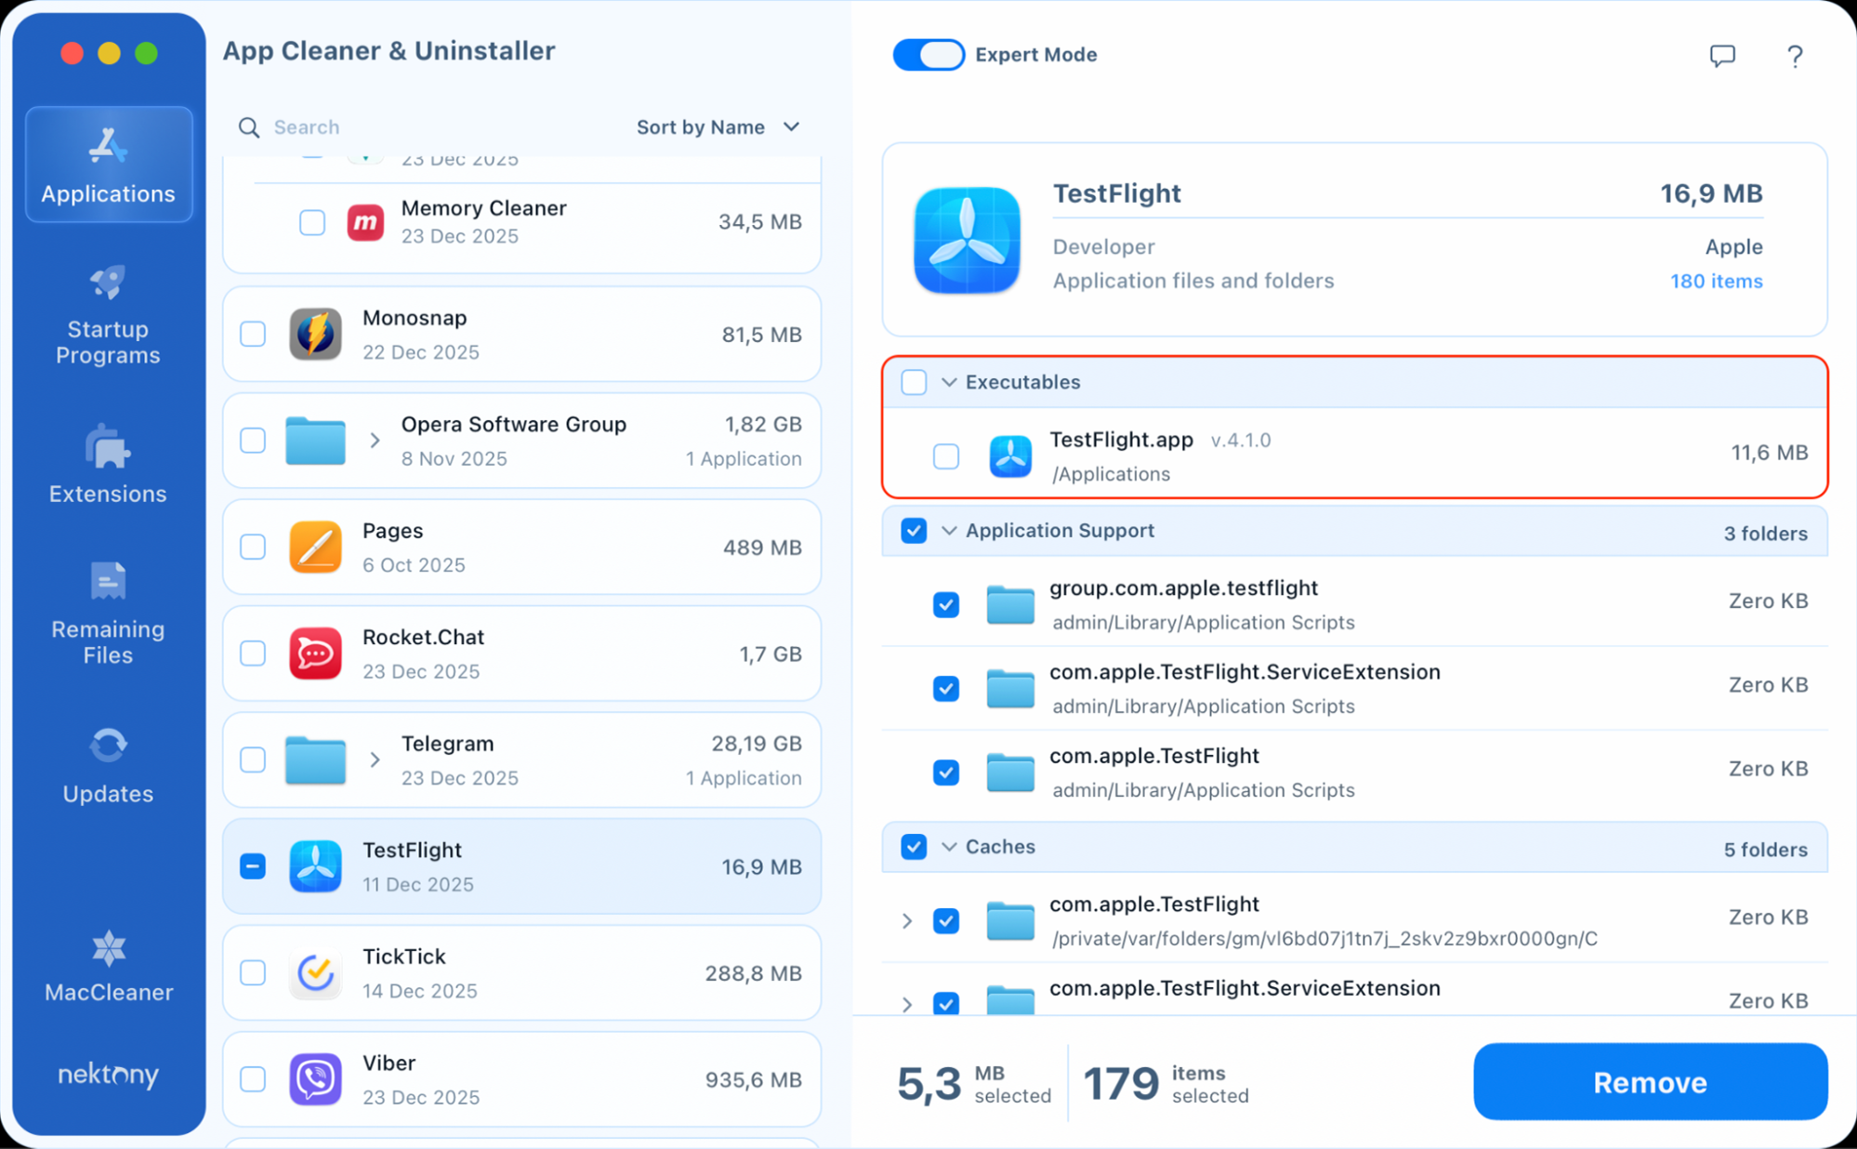Click the green maximize window control
Viewport: 1857px width, 1149px height.
point(146,53)
